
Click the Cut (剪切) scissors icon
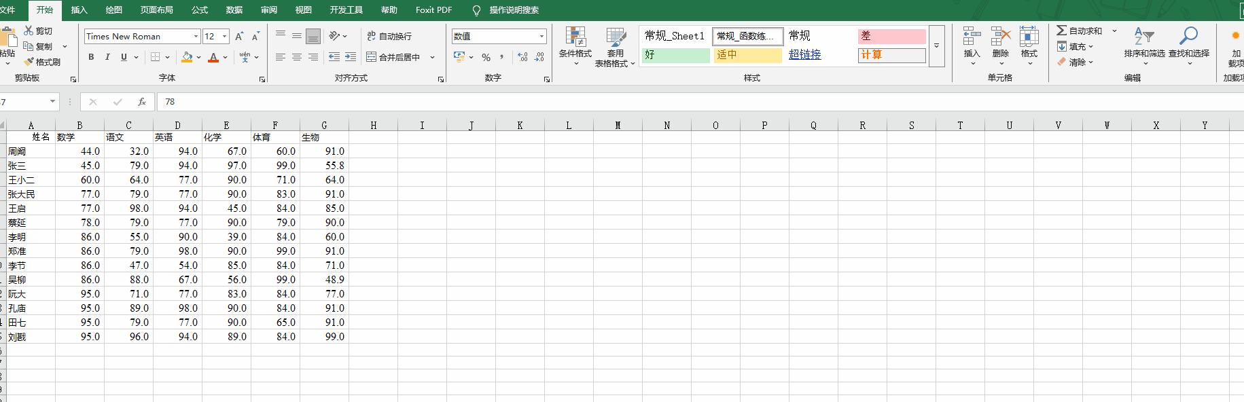[29, 31]
